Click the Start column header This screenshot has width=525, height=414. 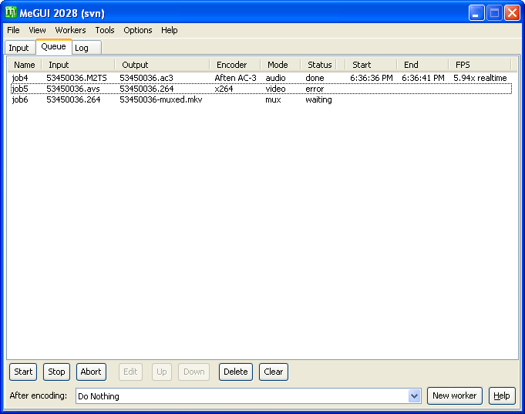pos(371,65)
